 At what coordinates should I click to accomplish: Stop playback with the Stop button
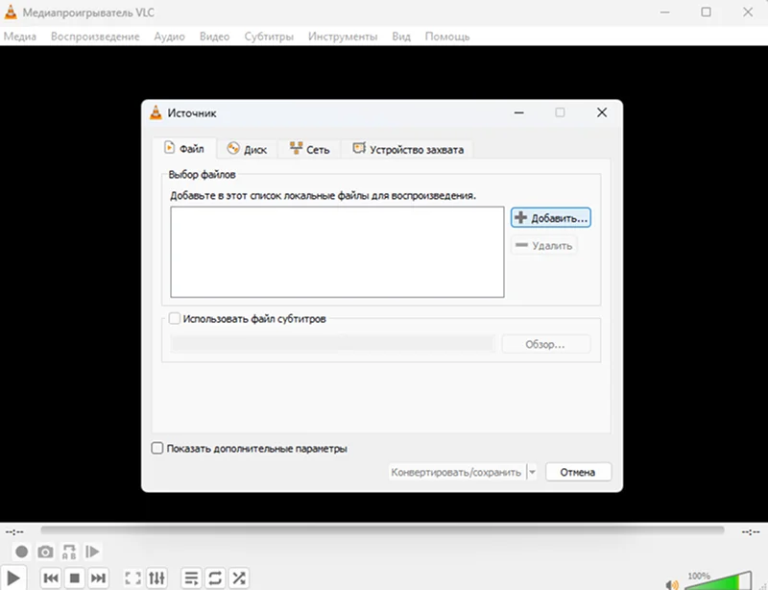pyautogui.click(x=75, y=578)
